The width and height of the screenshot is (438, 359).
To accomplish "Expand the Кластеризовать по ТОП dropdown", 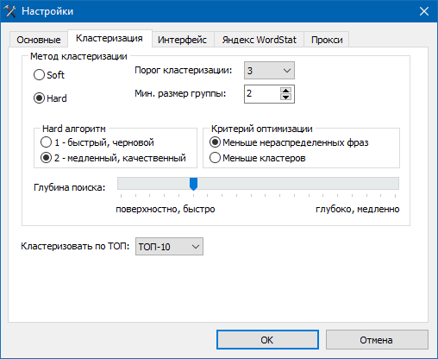I will [169, 247].
